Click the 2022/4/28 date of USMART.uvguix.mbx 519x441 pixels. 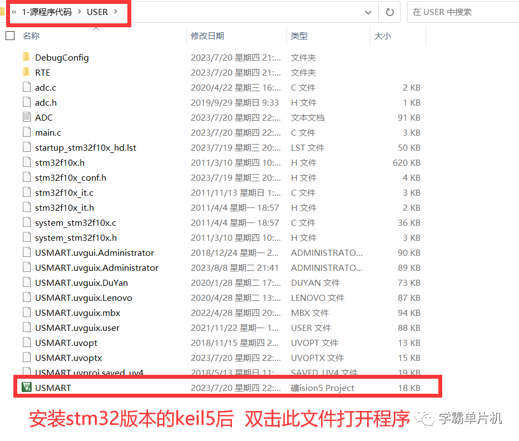coord(236,313)
